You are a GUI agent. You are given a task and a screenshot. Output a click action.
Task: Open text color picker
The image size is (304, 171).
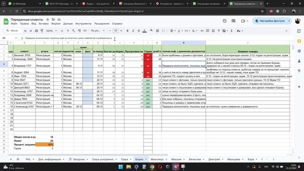[144, 31]
